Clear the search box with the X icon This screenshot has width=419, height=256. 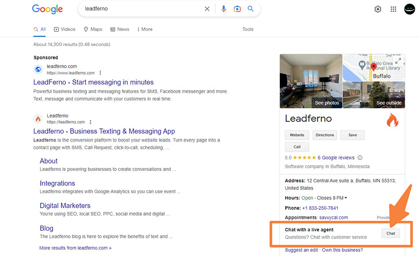(207, 9)
